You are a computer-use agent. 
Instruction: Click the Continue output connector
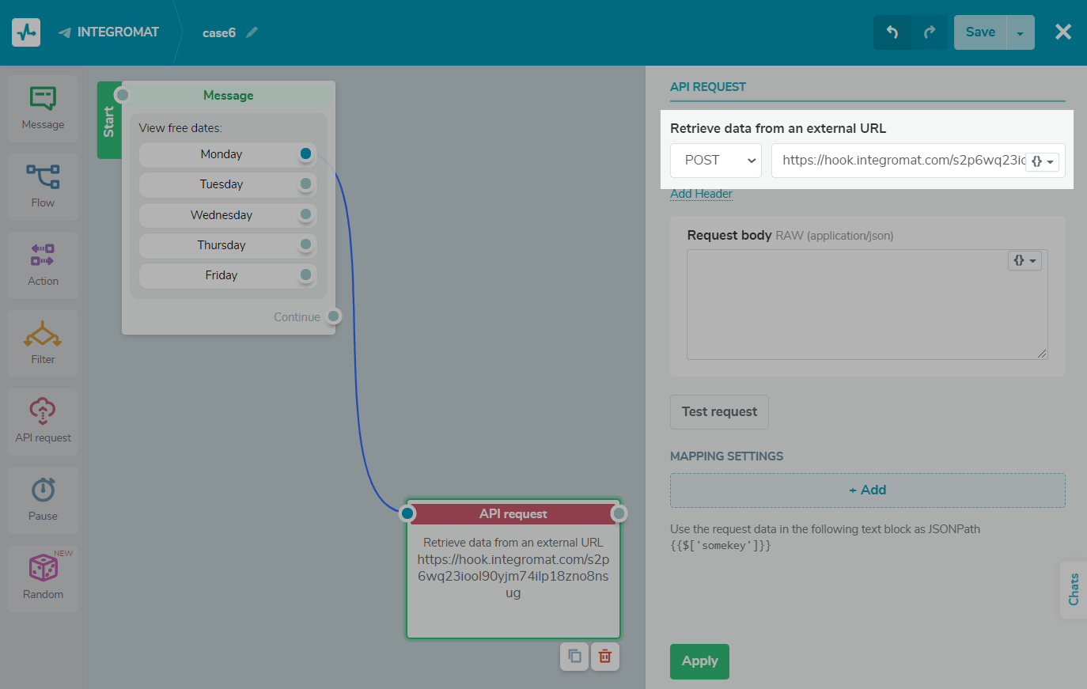tap(334, 316)
